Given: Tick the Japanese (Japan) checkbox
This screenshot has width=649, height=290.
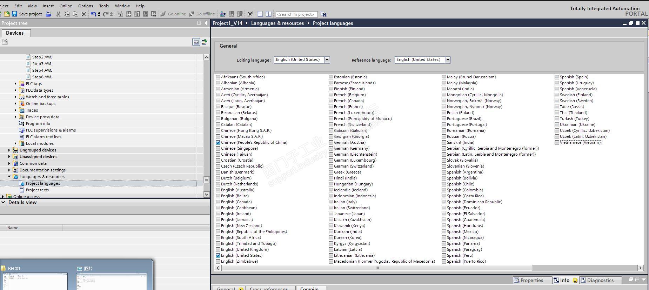Looking at the screenshot, I should click(x=331, y=214).
